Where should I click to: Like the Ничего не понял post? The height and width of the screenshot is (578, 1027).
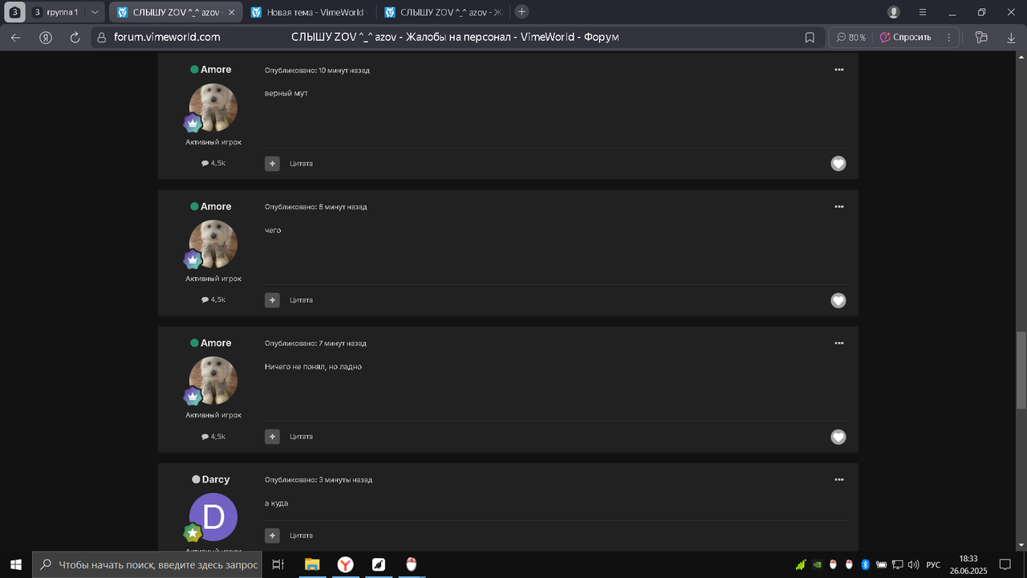click(x=838, y=437)
